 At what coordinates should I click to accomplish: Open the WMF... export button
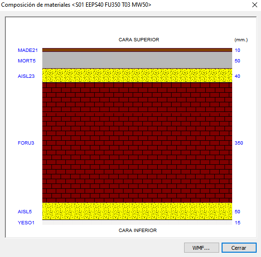[x=201, y=248]
